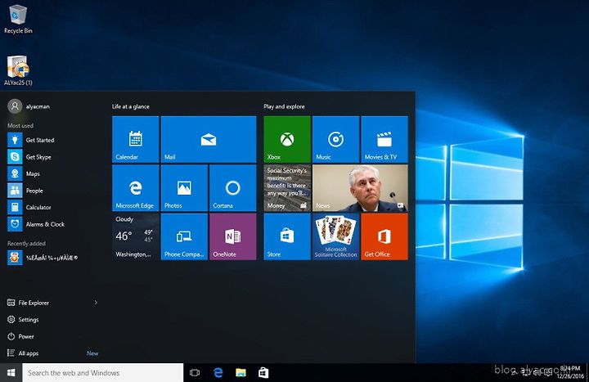Open Alarms & Clock app
589x382 pixels.
[x=52, y=224]
